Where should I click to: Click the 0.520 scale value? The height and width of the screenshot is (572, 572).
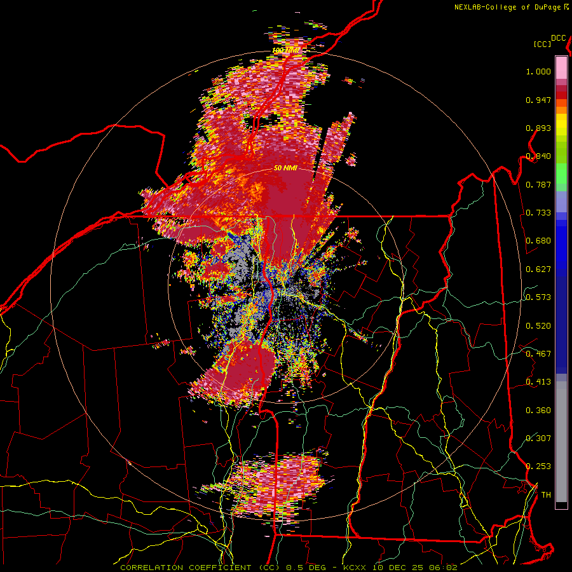coord(538,326)
